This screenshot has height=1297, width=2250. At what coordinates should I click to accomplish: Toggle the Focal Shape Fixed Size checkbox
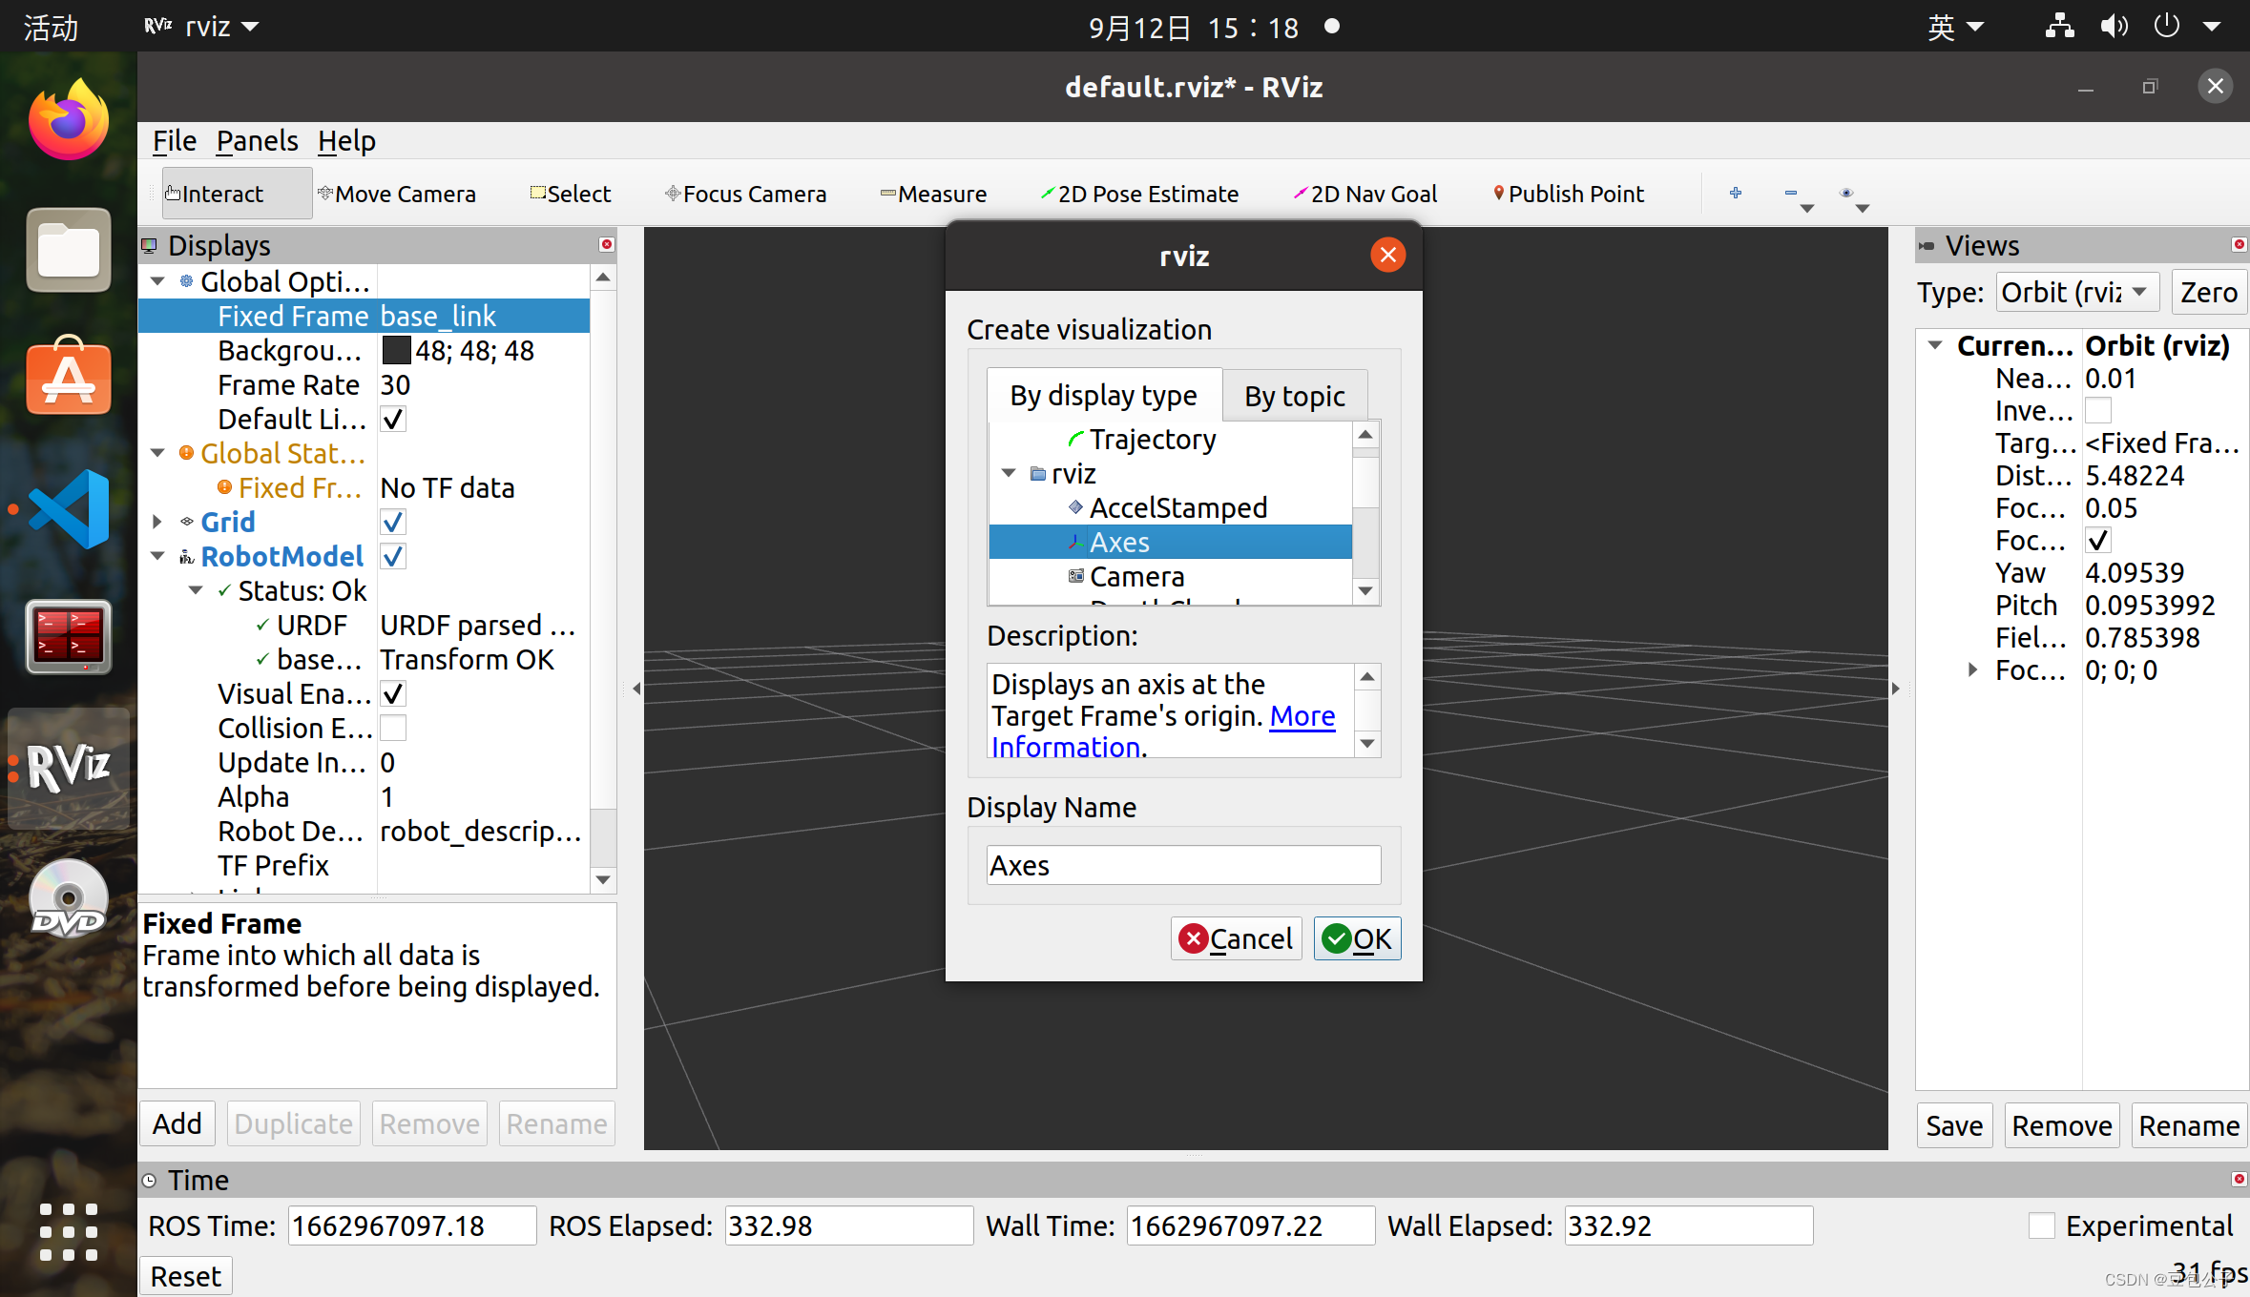2098,541
